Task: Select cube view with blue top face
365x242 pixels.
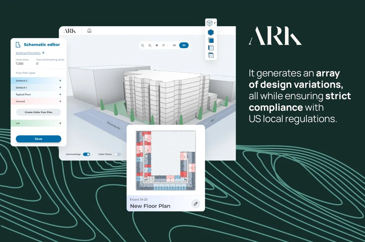Action: coord(211,55)
